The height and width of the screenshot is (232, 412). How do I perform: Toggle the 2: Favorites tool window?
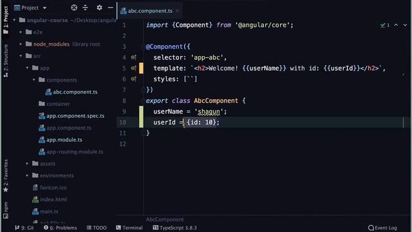tap(6, 175)
